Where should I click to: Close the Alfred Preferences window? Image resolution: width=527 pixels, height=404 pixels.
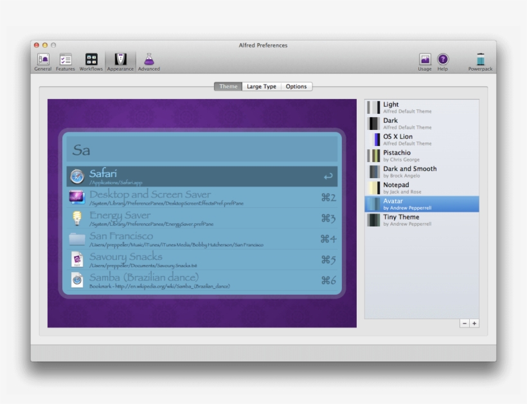tap(37, 45)
